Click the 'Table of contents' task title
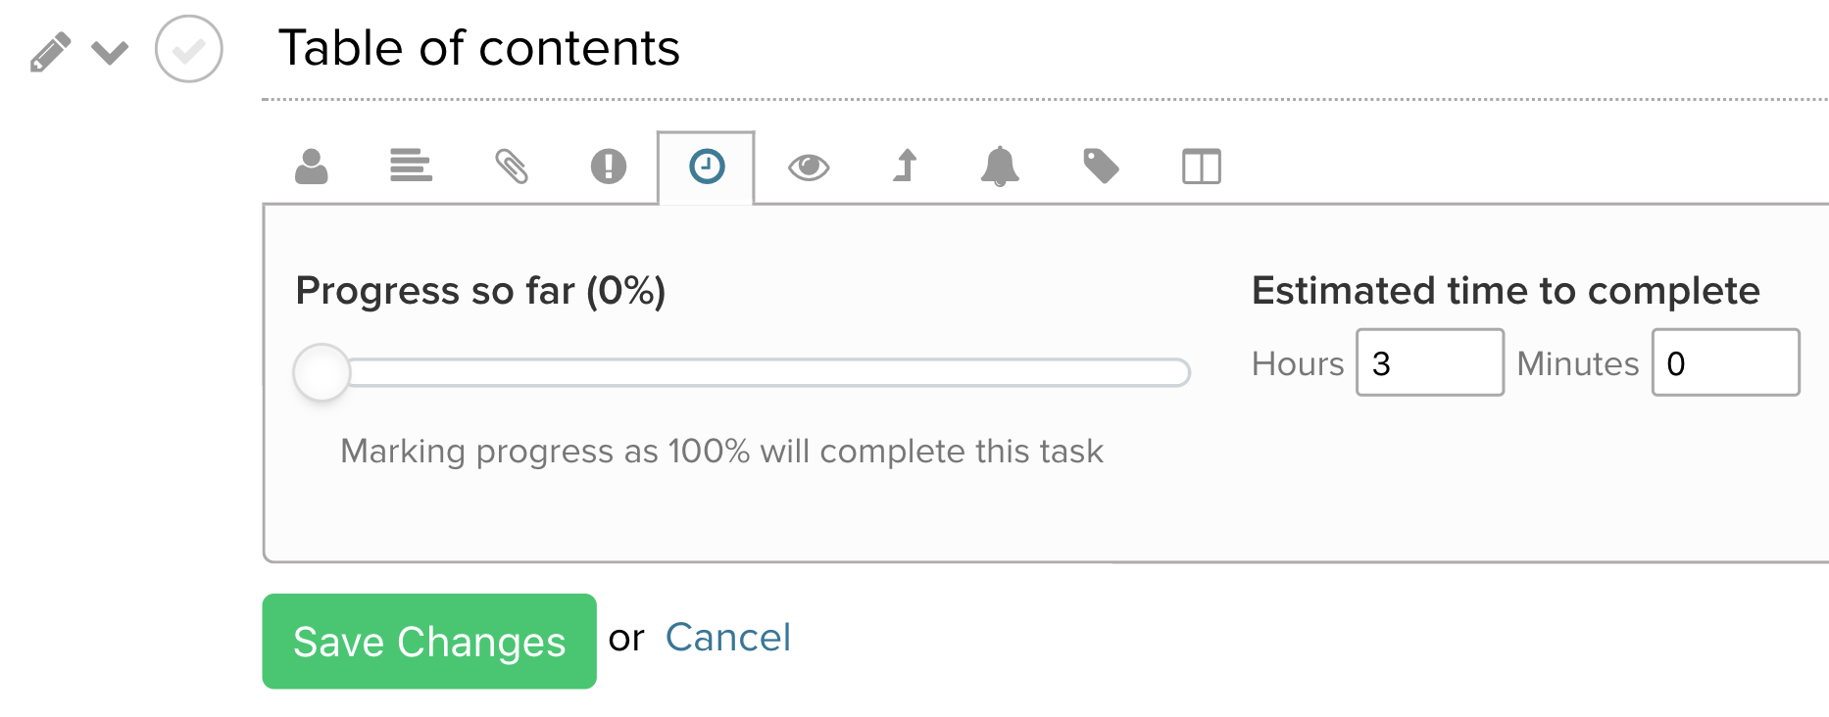Viewport: 1829px width, 717px height. (x=478, y=48)
